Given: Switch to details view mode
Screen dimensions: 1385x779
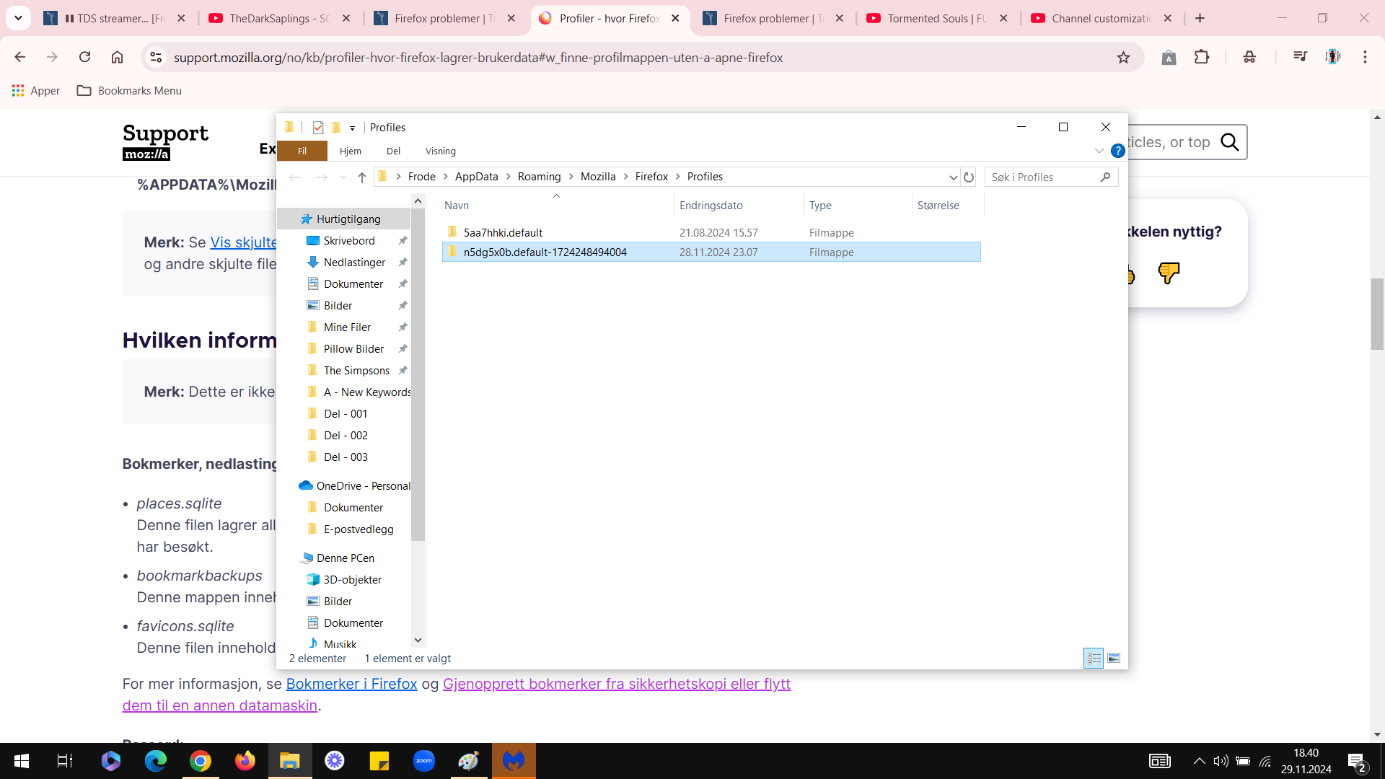Looking at the screenshot, I should click(x=1094, y=658).
